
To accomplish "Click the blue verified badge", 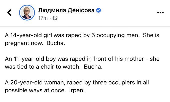I will (99, 10).
